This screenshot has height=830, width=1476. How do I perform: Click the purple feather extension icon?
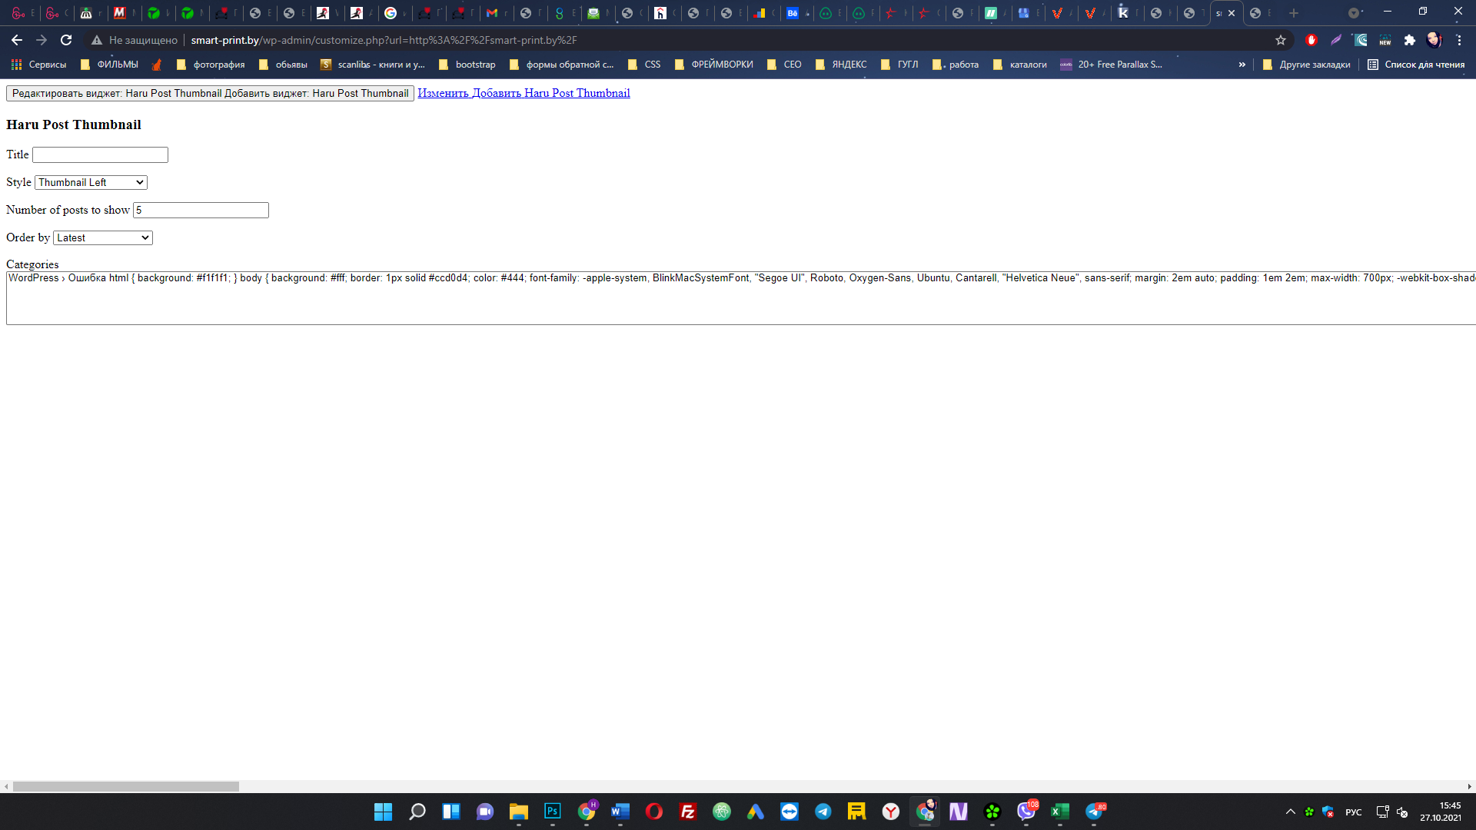pyautogui.click(x=1336, y=40)
